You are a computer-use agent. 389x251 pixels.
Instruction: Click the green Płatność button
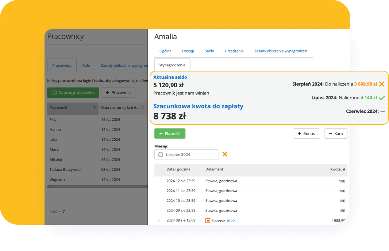click(x=170, y=134)
